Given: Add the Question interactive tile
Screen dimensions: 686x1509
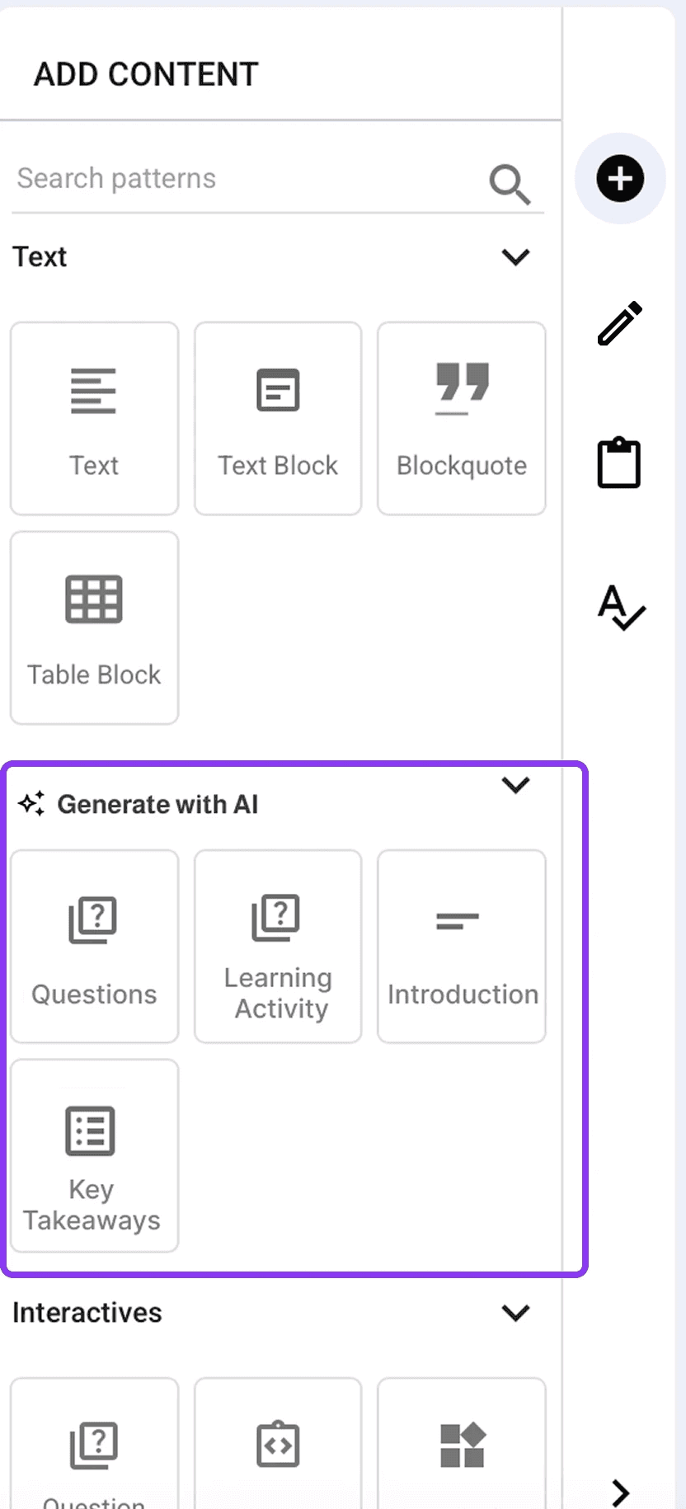Looking at the screenshot, I should pos(94,1443).
